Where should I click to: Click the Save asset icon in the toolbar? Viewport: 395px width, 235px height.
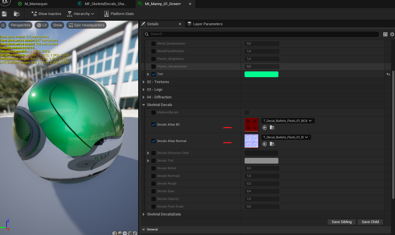click(x=4, y=14)
